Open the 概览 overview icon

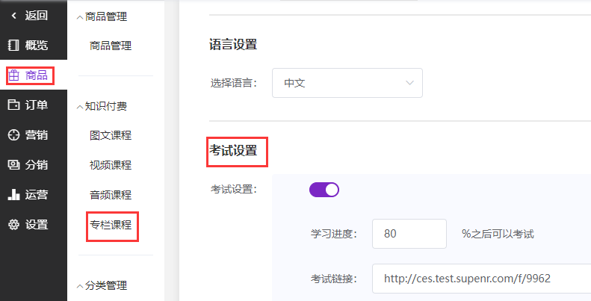[x=13, y=46]
